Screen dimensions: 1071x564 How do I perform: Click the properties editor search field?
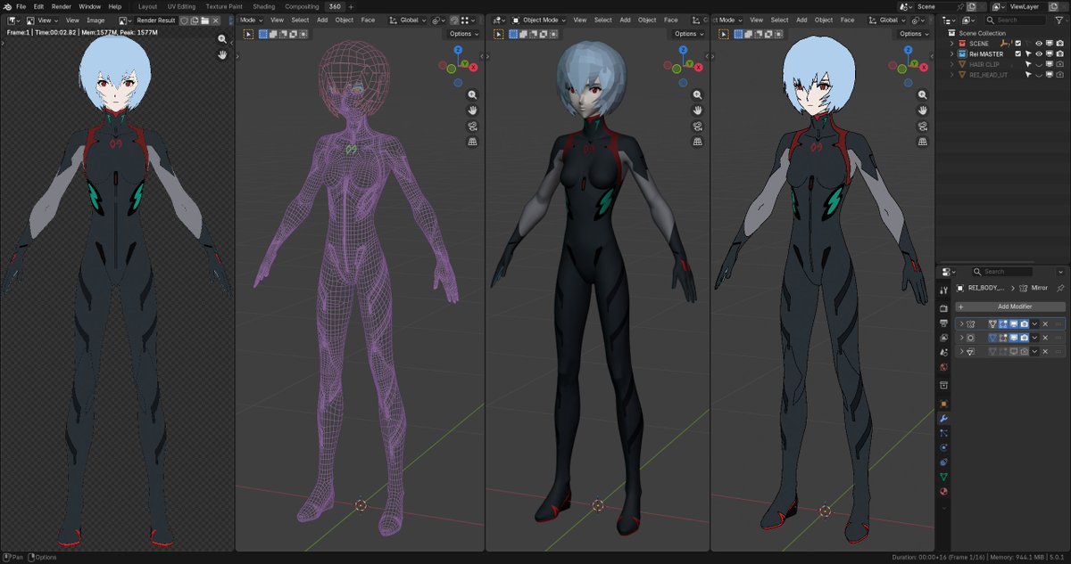(1003, 271)
